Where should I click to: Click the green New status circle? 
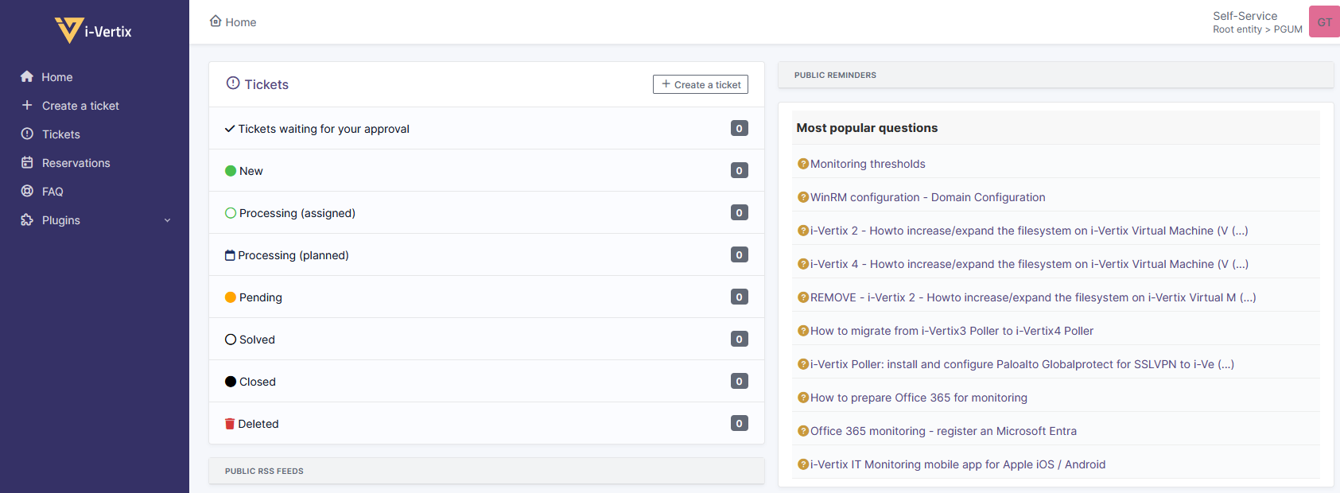point(231,171)
